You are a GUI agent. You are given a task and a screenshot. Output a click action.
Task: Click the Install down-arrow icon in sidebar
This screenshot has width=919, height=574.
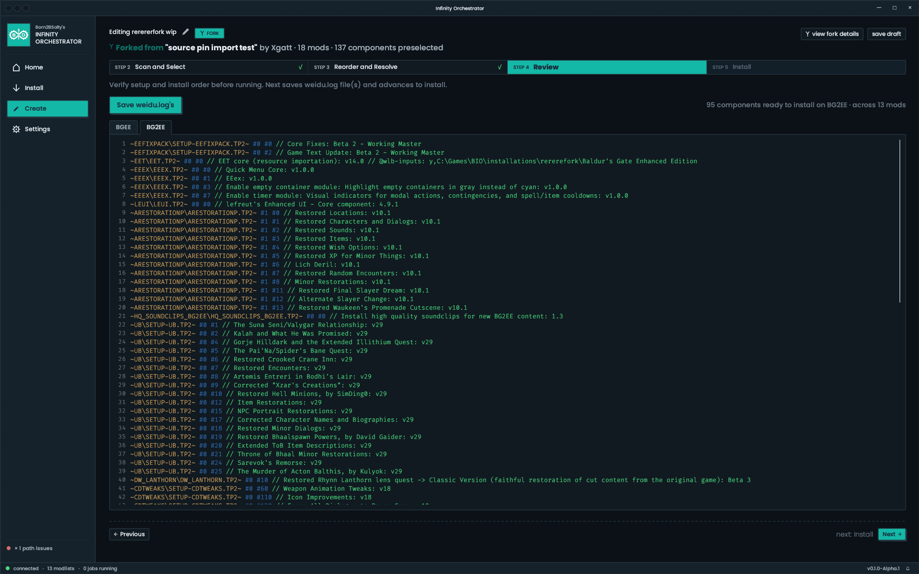coord(16,88)
